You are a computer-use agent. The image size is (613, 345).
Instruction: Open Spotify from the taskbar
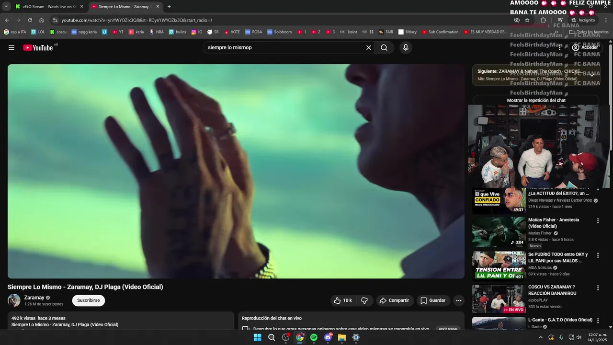[314, 337]
